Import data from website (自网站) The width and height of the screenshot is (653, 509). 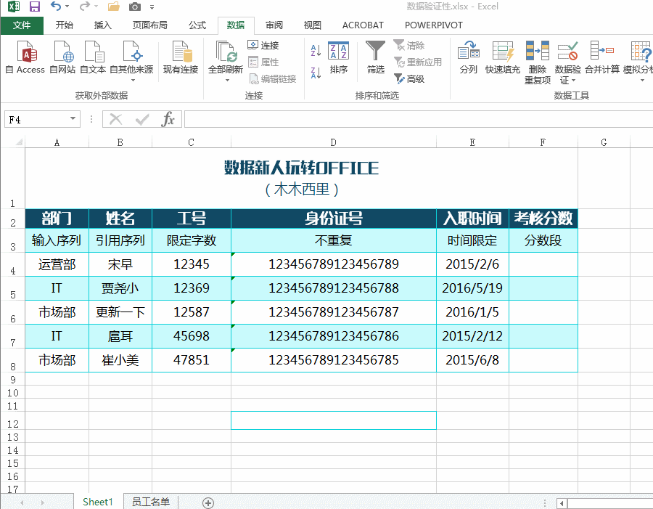pyautogui.click(x=62, y=57)
